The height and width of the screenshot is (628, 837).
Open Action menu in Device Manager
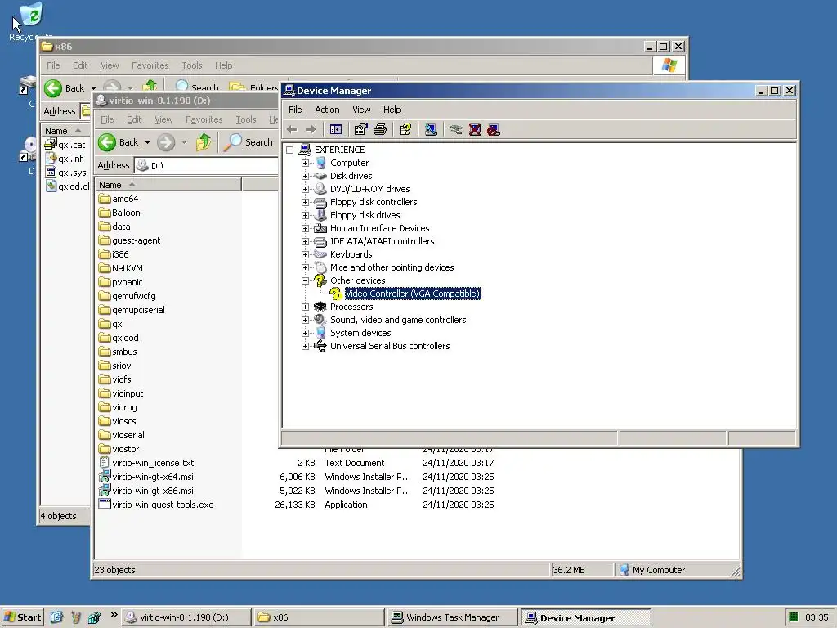tap(327, 110)
